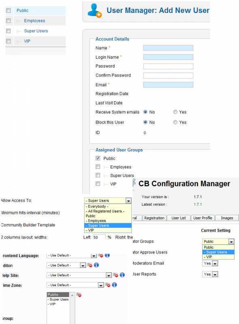Uncheck Public under Assigned User Groups
239x324 pixels.
click(x=98, y=158)
